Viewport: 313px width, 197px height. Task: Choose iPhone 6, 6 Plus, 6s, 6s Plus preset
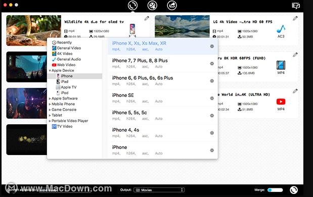click(x=163, y=81)
